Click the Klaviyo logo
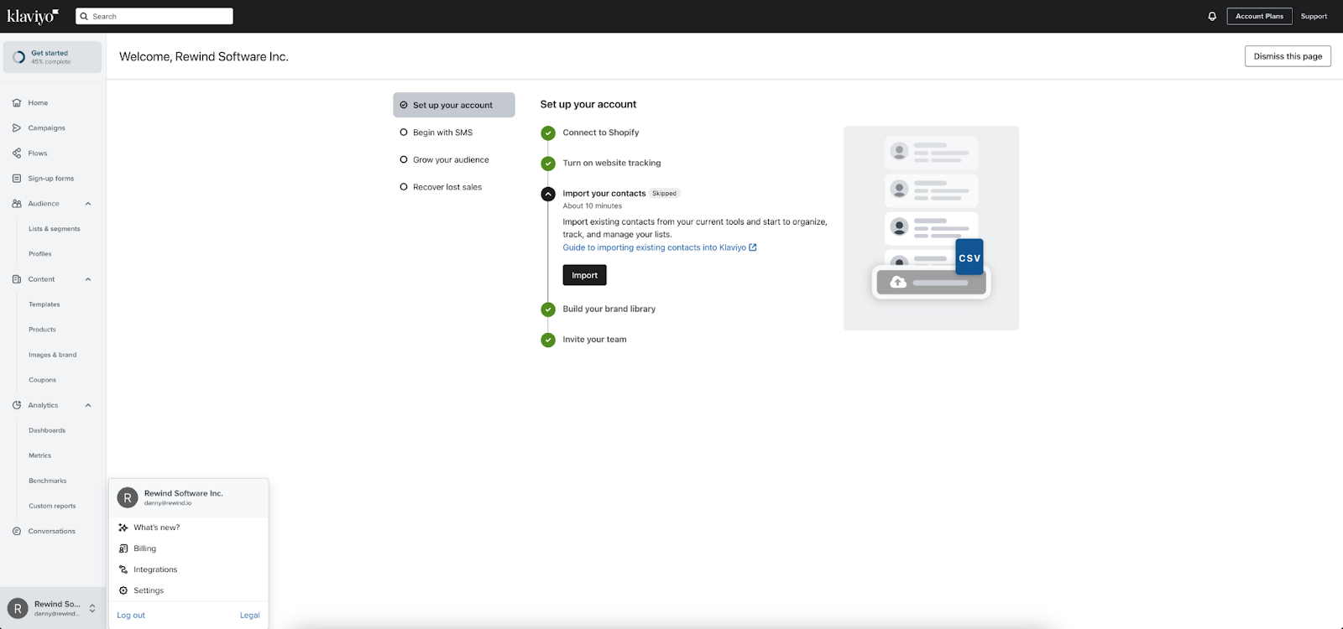 click(33, 17)
